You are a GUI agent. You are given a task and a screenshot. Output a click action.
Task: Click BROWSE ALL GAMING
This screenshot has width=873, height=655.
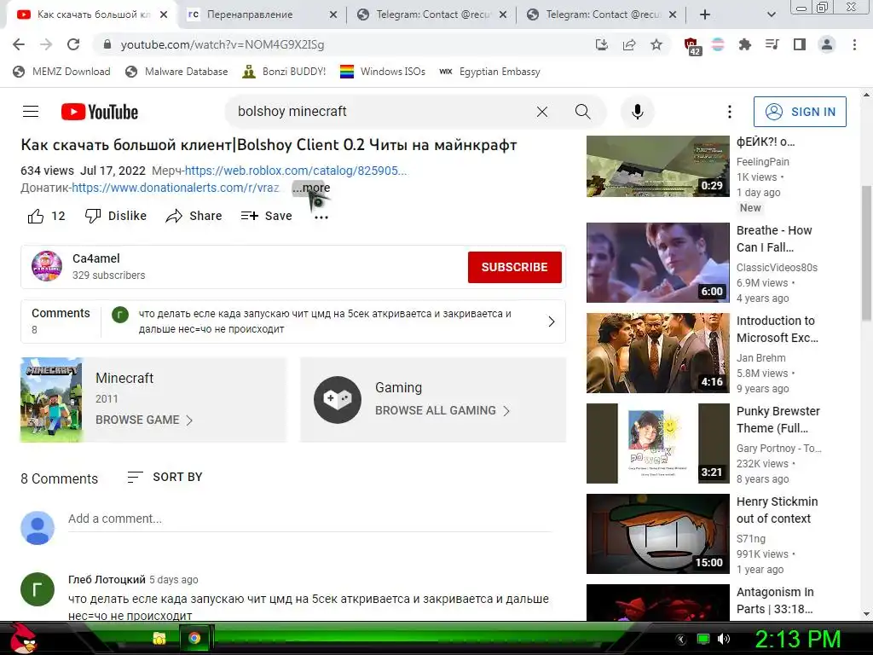point(442,410)
